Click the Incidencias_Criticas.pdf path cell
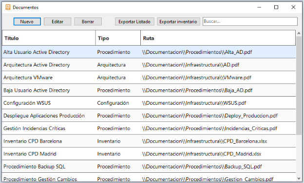Image resolution: width=304 pixels, height=183 pixels. coord(218,128)
